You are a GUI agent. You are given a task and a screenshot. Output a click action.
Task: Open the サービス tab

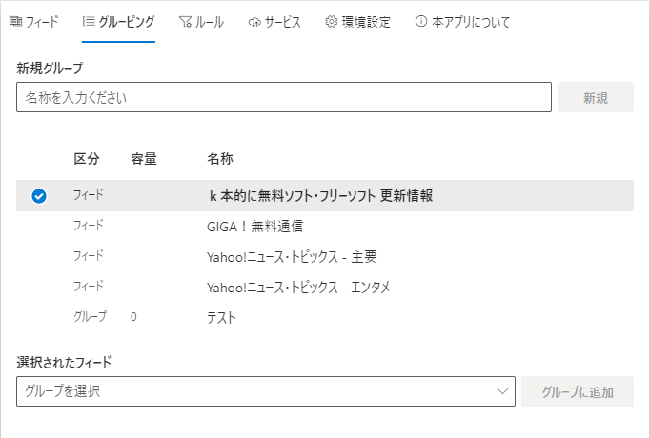click(274, 22)
